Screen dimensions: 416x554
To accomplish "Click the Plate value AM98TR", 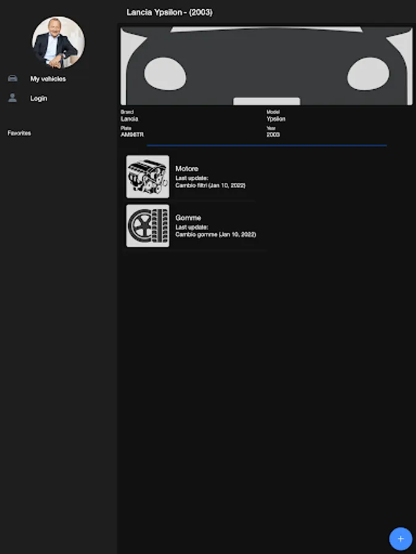I will pyautogui.click(x=132, y=135).
